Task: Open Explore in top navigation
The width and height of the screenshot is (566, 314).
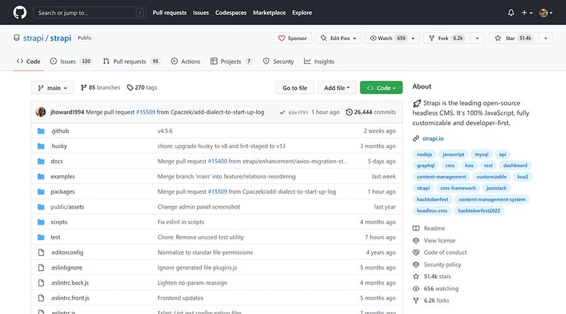Action: (x=302, y=13)
